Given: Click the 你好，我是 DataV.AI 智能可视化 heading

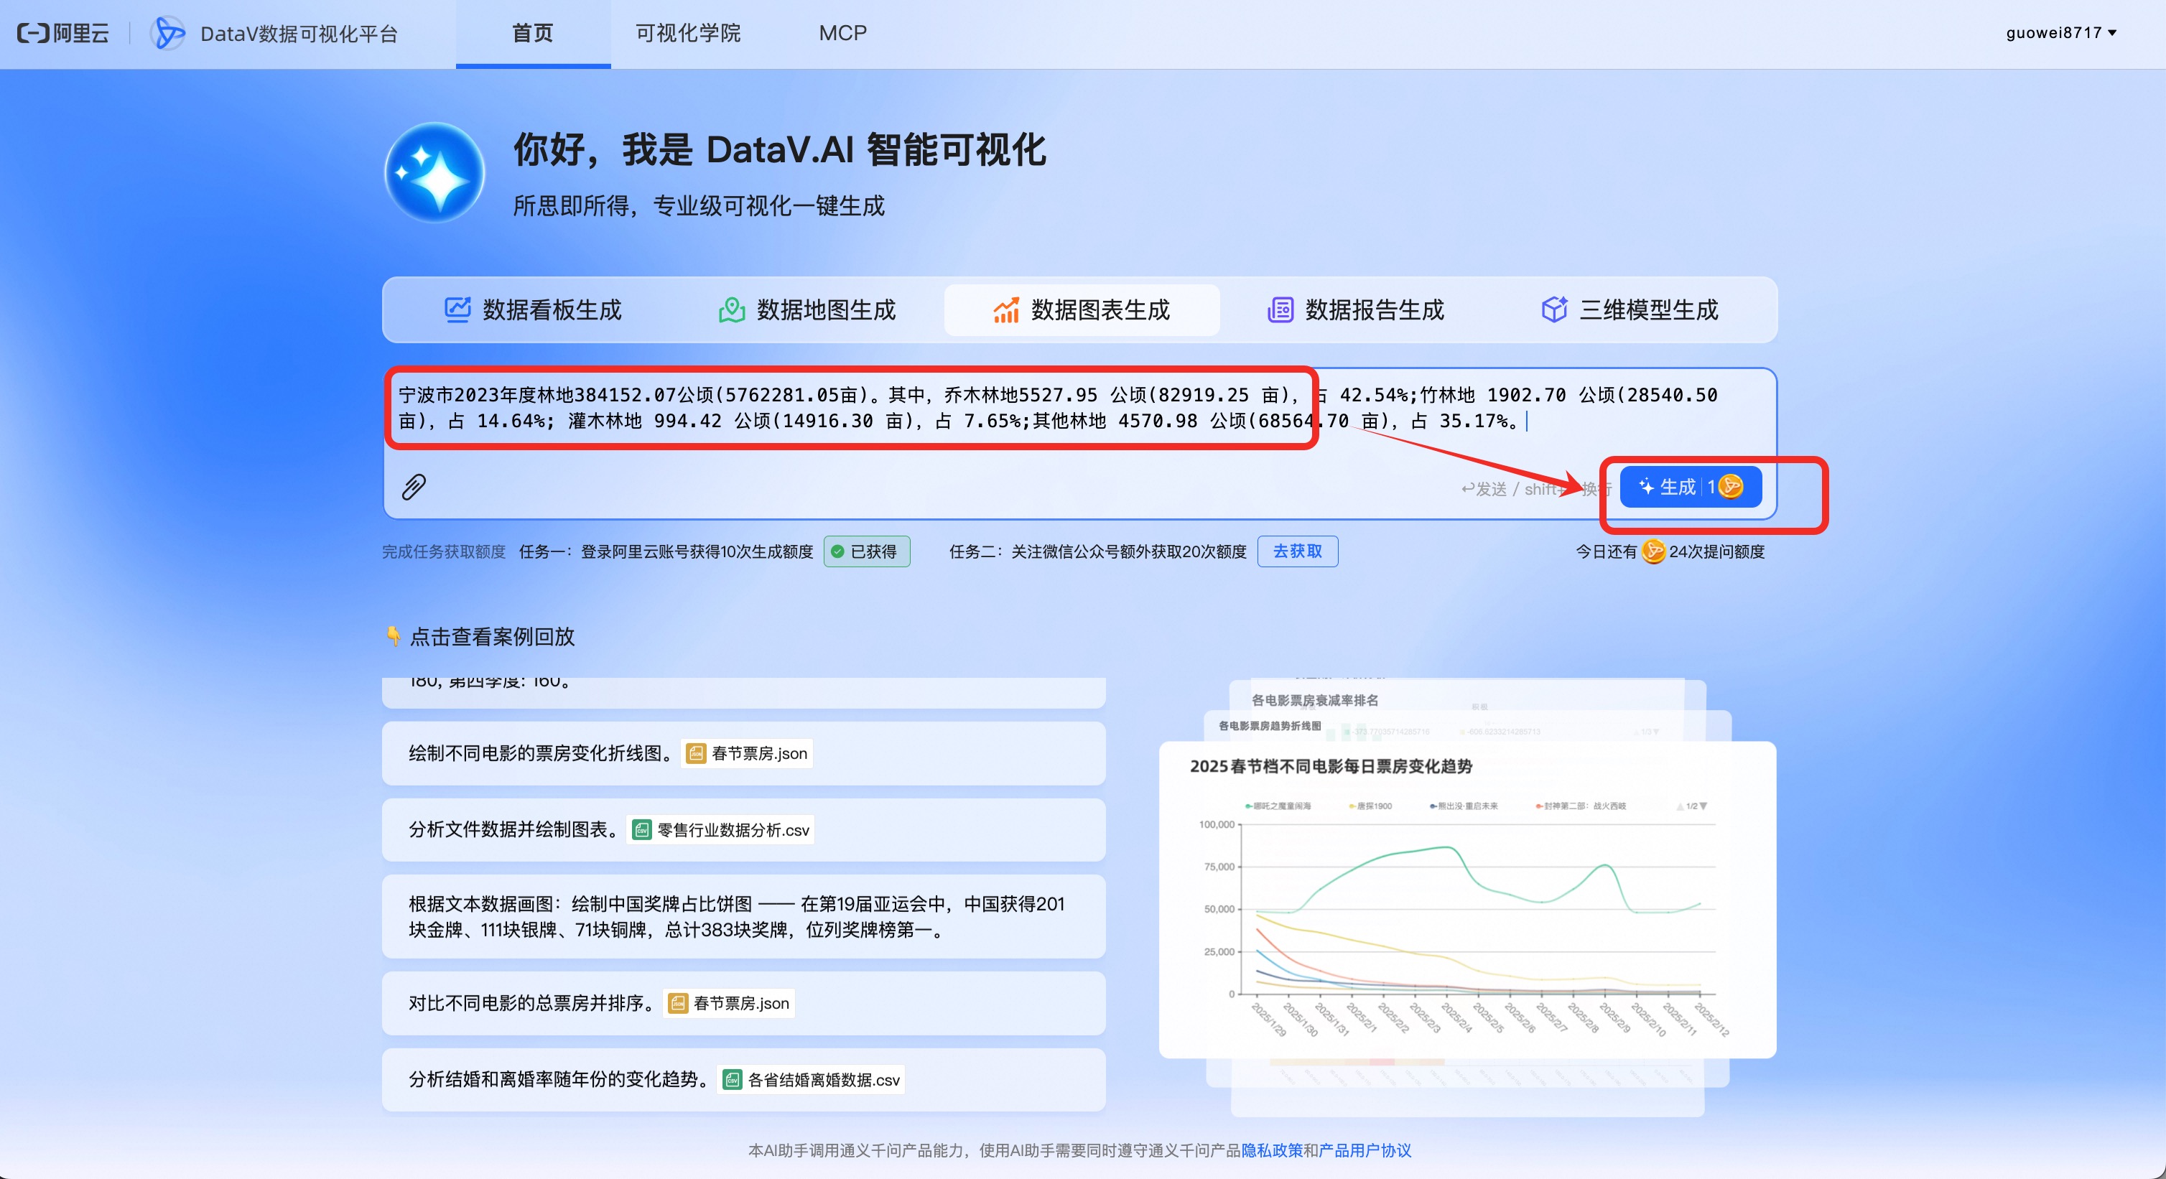Looking at the screenshot, I should pyautogui.click(x=779, y=151).
